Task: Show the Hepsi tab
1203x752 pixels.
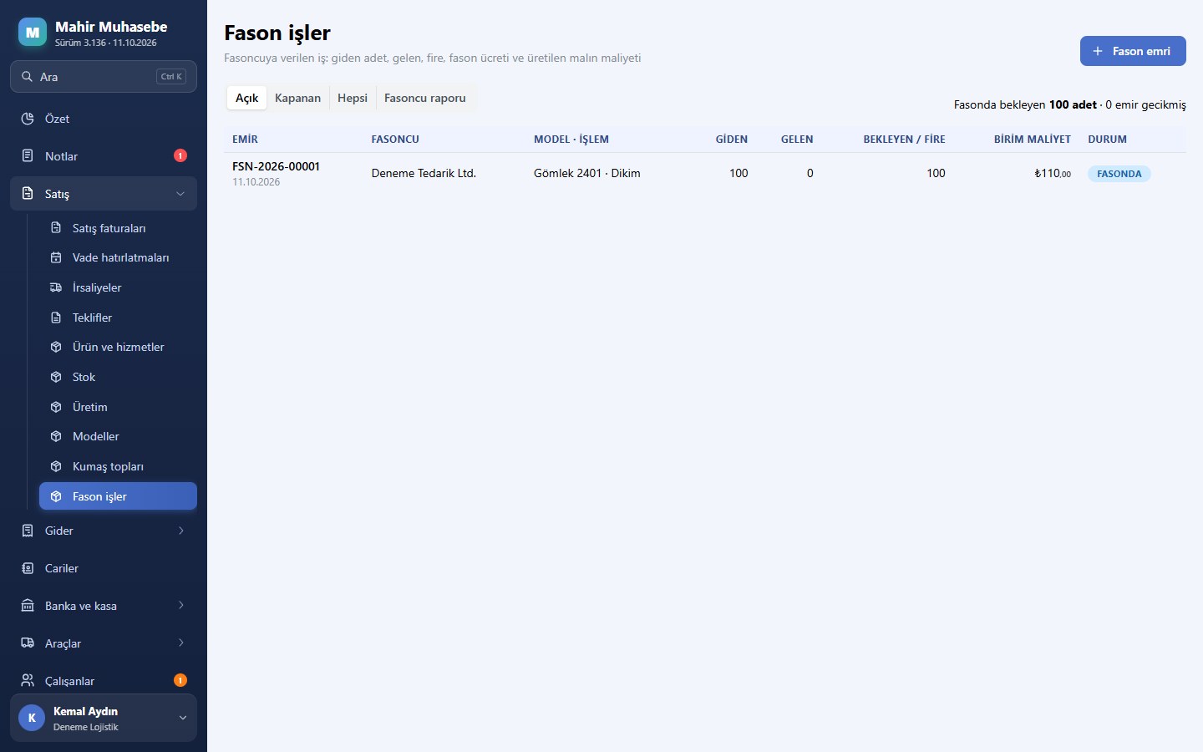Action: tap(353, 98)
